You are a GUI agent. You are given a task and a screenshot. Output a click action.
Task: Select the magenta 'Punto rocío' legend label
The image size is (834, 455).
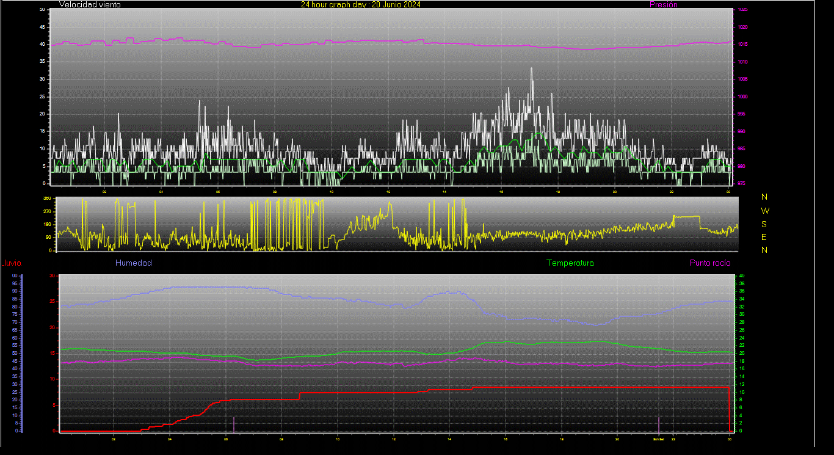tap(710, 263)
